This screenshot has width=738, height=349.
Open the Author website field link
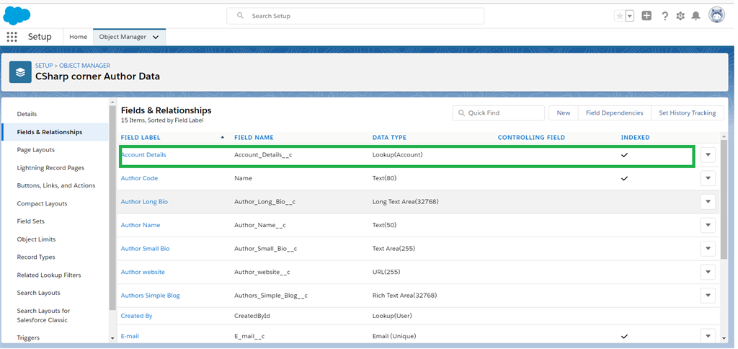pyautogui.click(x=143, y=273)
